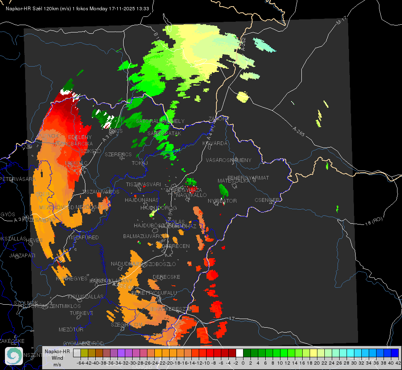Click the MISKOLC city label
This screenshot has width=402, height=370.
pyautogui.click(x=76, y=163)
